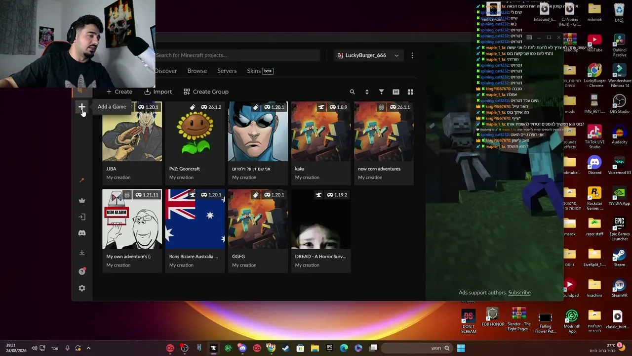Click the sign-in arrow icon in sidebar
The height and width of the screenshot is (356, 632).
click(x=82, y=217)
